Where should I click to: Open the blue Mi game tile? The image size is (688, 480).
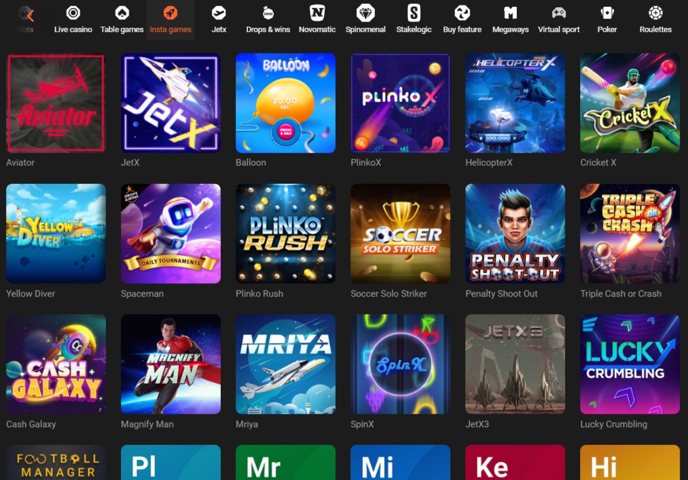tap(400, 462)
